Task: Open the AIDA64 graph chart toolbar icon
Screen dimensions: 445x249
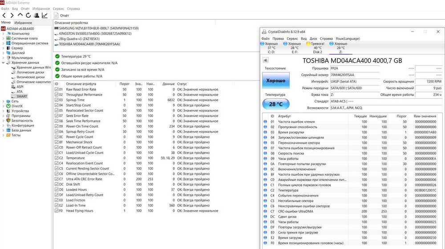Action: coord(44,15)
